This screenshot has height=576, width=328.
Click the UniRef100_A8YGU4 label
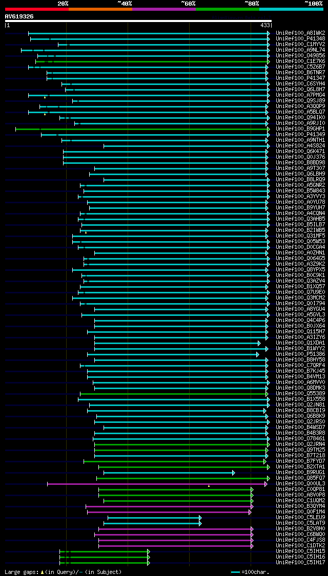pyautogui.click(x=300, y=309)
